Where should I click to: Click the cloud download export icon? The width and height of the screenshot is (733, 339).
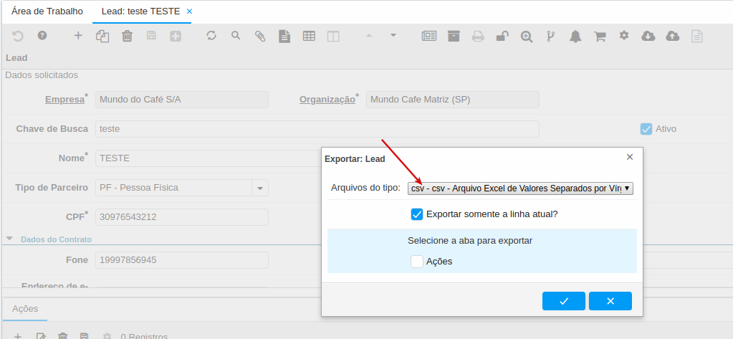tap(648, 36)
